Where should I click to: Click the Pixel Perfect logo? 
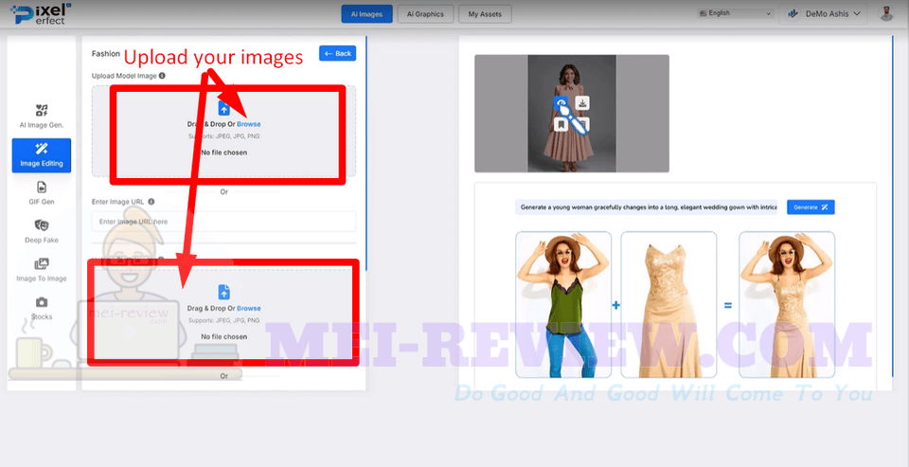39,13
